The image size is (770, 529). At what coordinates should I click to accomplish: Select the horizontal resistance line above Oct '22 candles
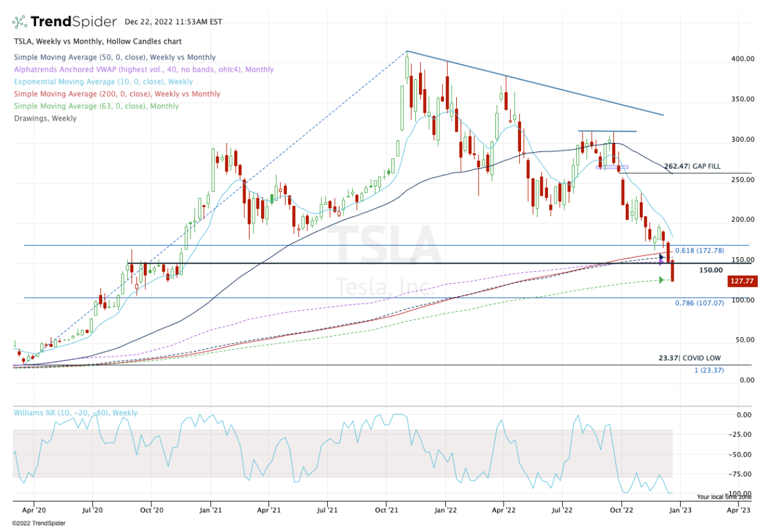click(x=606, y=130)
